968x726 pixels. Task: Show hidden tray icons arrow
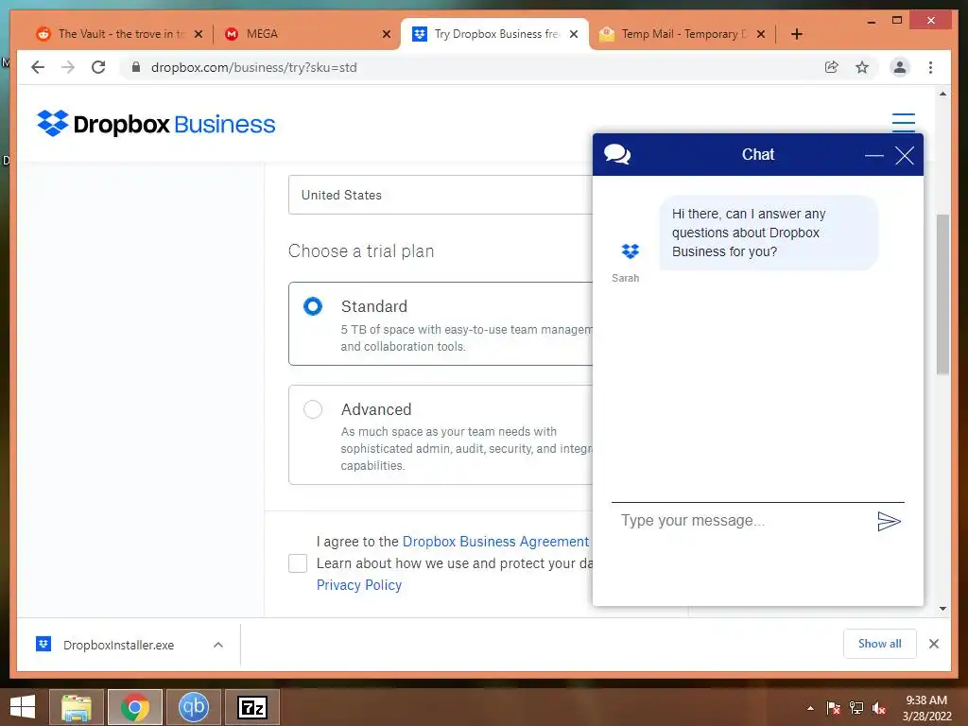click(x=810, y=708)
